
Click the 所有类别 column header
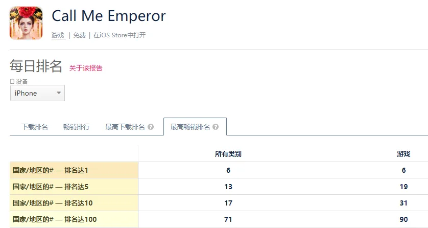tap(228, 154)
